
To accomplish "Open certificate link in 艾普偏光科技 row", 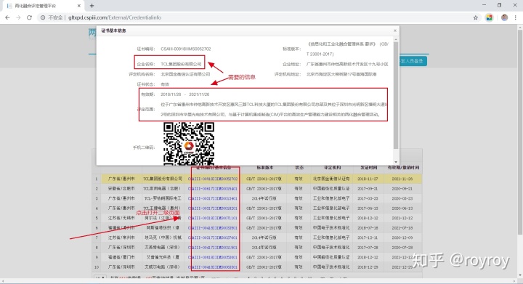I will pyautogui.click(x=213, y=257).
